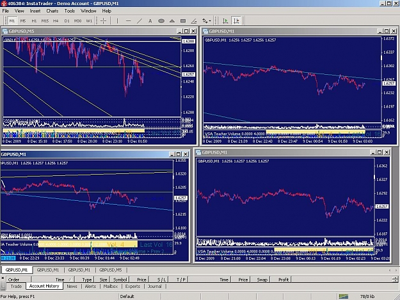Open the News terminal tab

(72, 286)
